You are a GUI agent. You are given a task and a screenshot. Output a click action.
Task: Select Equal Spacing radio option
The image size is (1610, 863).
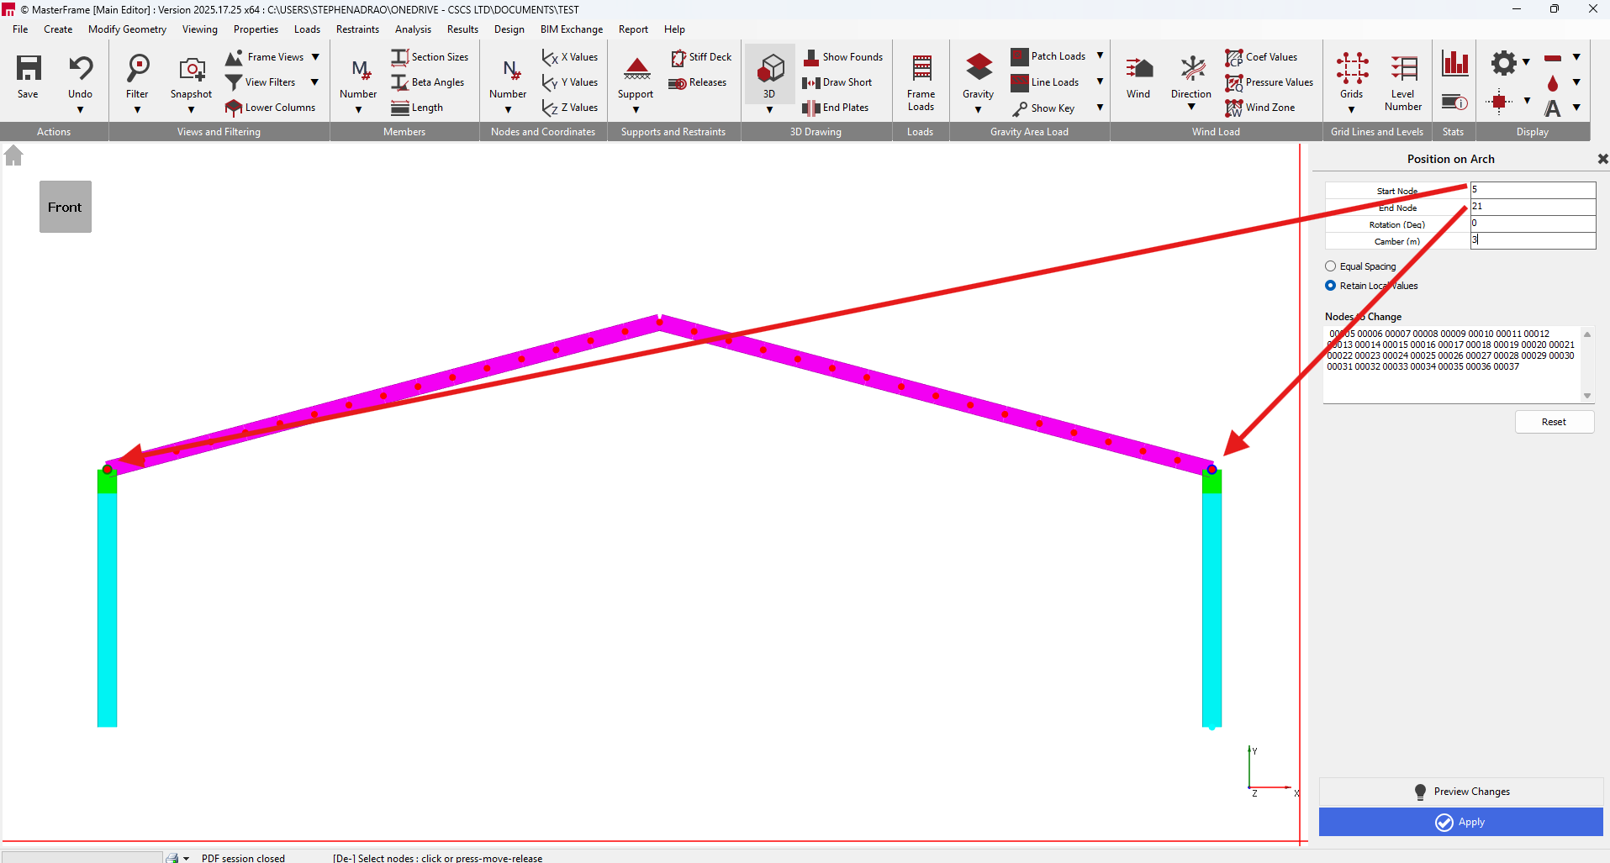[1330, 266]
